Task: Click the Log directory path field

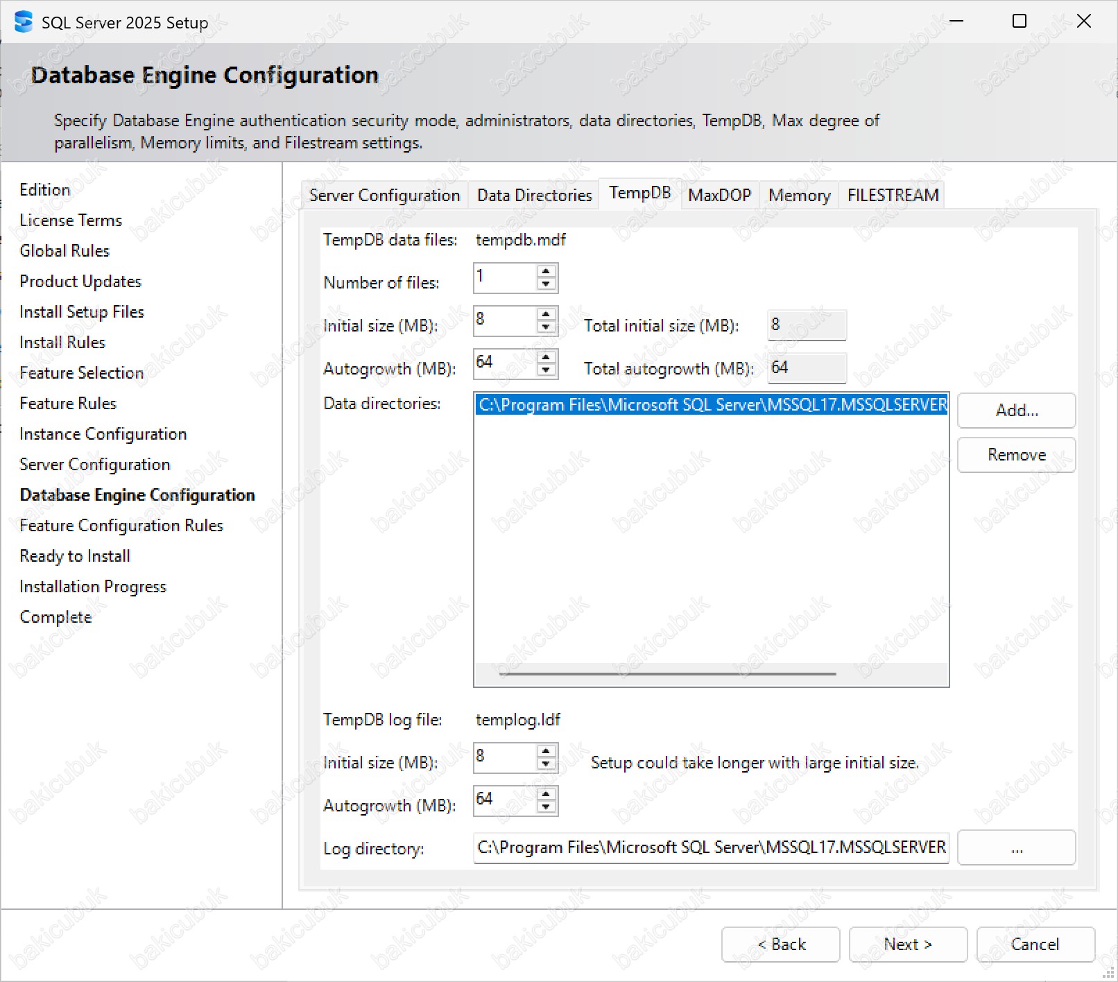Action: pos(711,847)
